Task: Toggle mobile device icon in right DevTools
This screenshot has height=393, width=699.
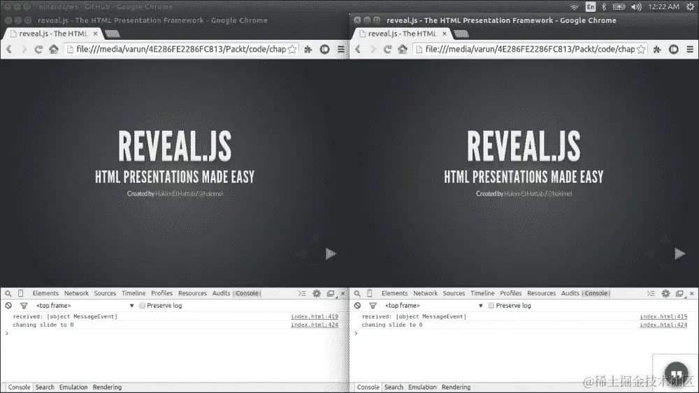Action: pos(370,293)
